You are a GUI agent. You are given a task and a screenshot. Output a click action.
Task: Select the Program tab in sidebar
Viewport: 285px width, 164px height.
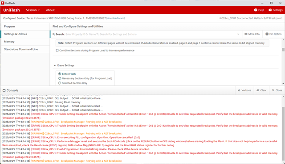point(25,27)
